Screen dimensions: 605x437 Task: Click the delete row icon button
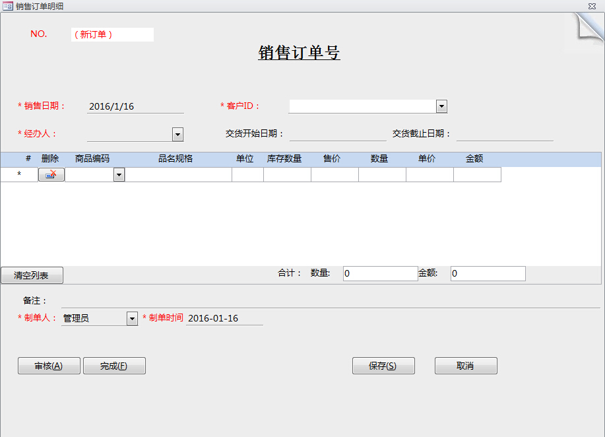coord(51,174)
